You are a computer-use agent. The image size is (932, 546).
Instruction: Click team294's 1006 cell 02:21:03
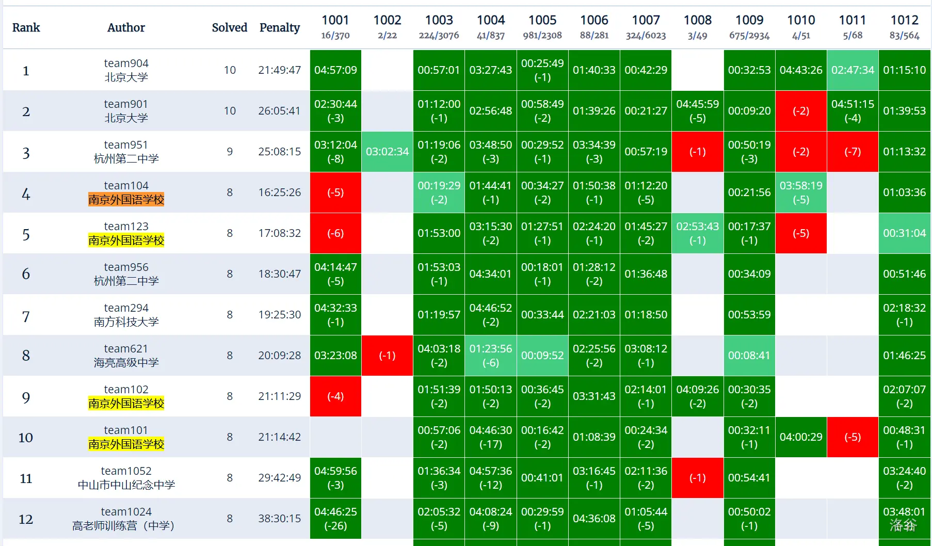tap(594, 315)
